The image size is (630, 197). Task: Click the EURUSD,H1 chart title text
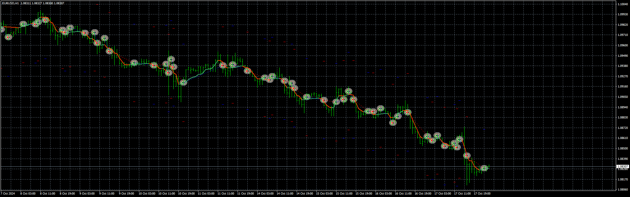(x=10, y=3)
